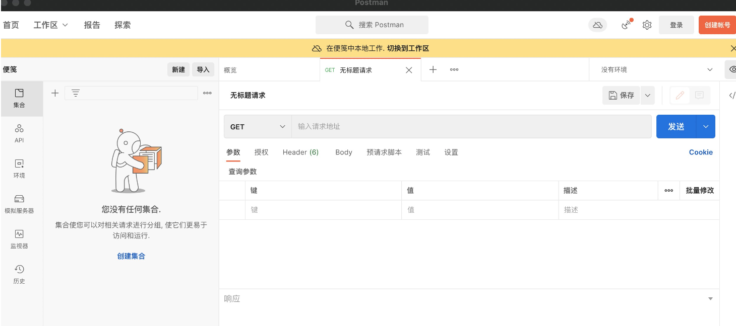Click the 搜索 Postman search box
Image resolution: width=736 pixels, height=326 pixels.
coord(372,25)
